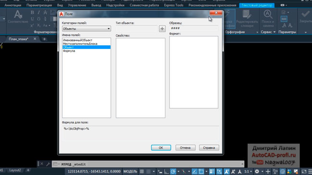The height and width of the screenshot is (175, 312).
Task: Close the План_этажа drawing tab
Action: point(35,39)
